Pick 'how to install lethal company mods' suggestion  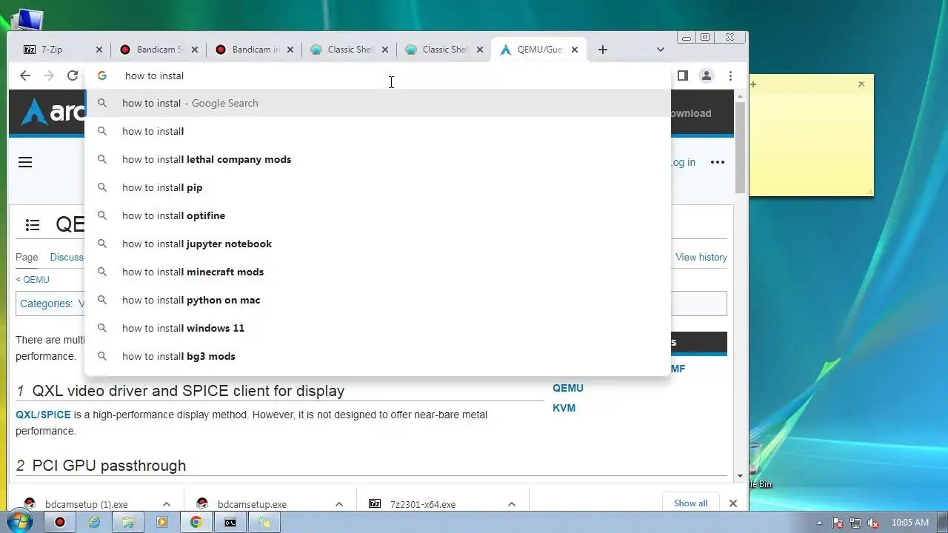click(378, 159)
